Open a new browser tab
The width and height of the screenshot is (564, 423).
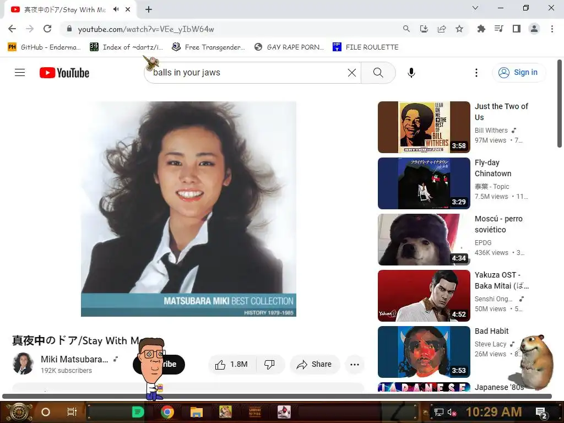[x=149, y=9]
